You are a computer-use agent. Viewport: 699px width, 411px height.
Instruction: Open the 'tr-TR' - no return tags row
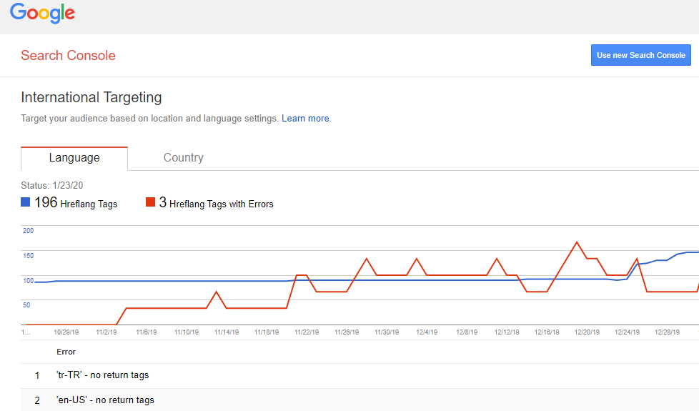(360, 375)
